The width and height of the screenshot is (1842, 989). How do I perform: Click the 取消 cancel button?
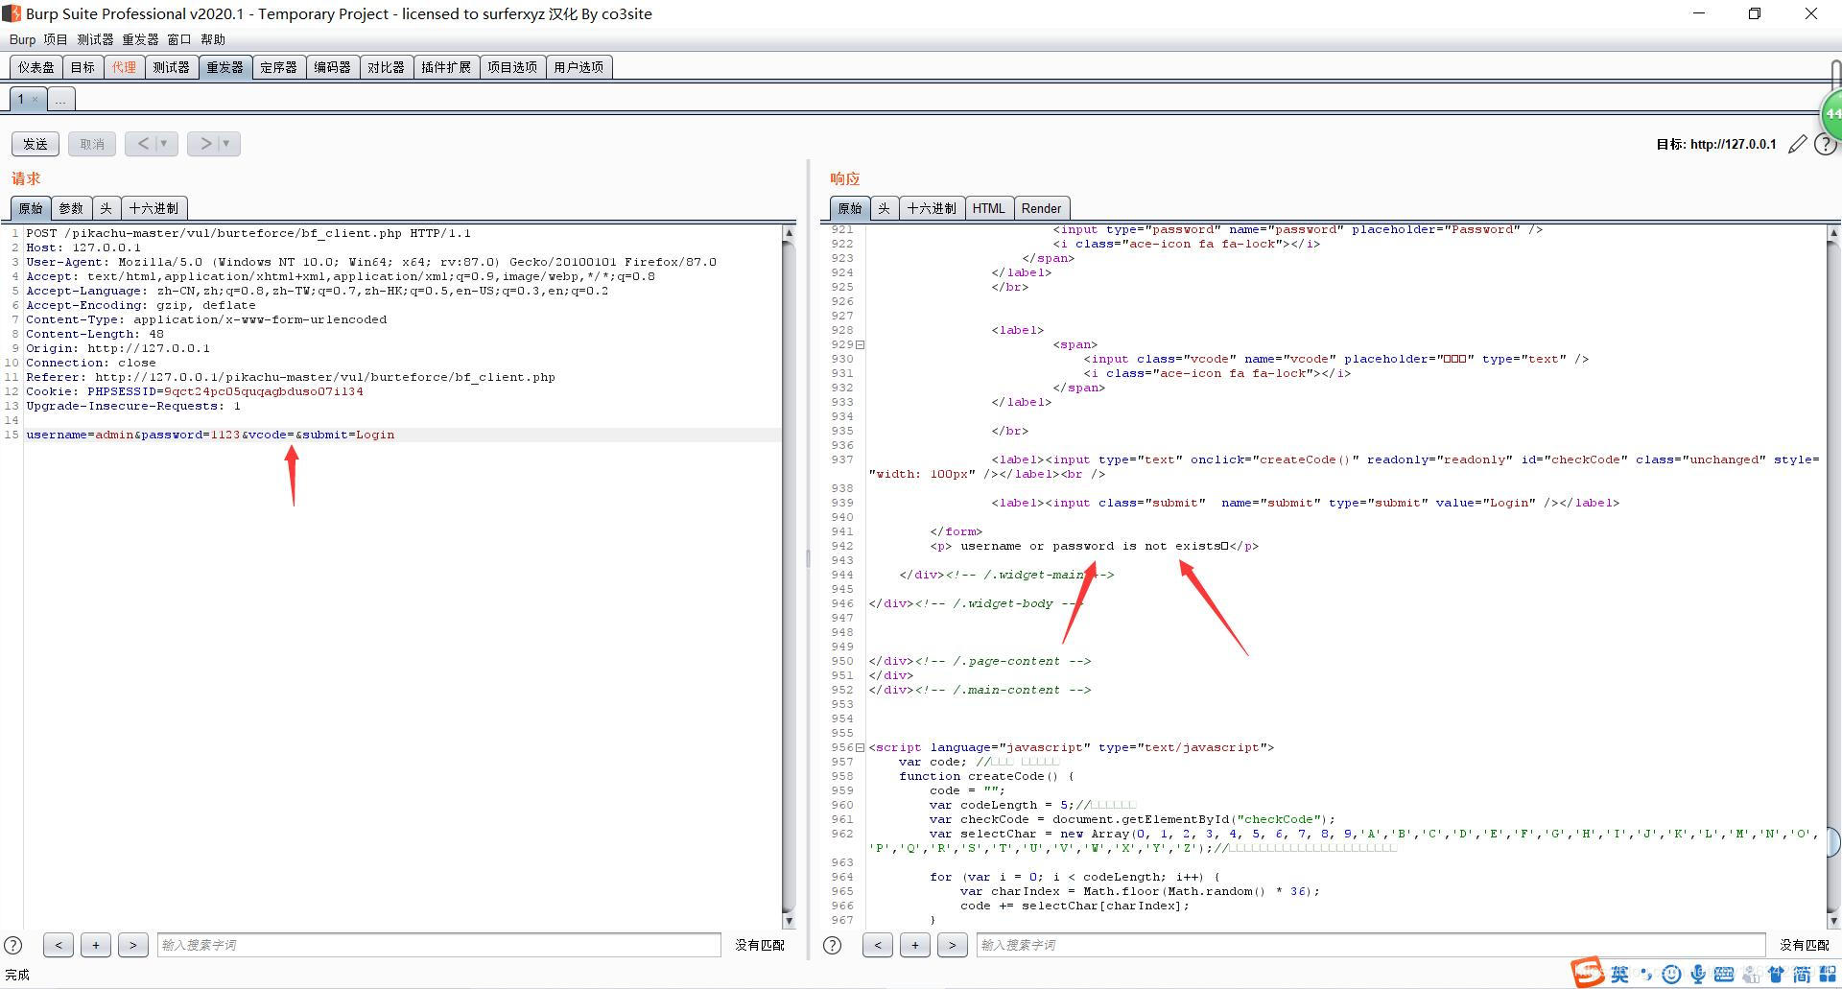tap(92, 144)
